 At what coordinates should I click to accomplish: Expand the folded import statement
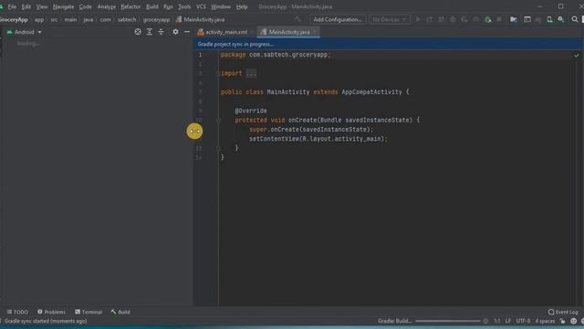pos(251,73)
